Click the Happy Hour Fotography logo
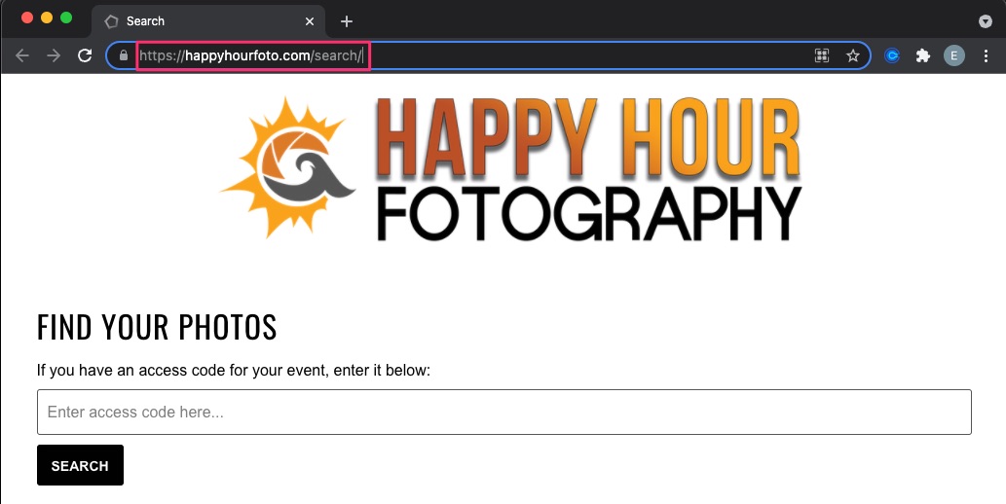The width and height of the screenshot is (1006, 504). click(511, 169)
